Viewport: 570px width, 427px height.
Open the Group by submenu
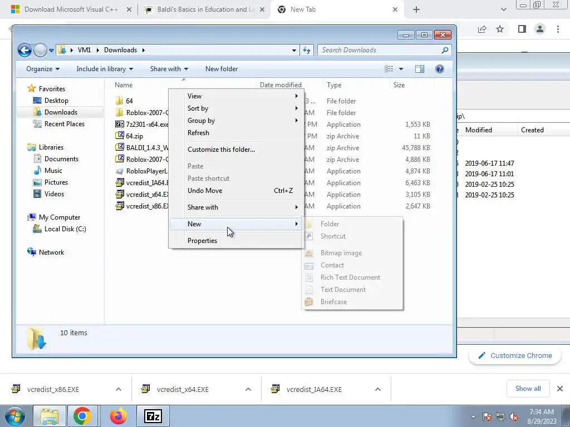tap(236, 121)
